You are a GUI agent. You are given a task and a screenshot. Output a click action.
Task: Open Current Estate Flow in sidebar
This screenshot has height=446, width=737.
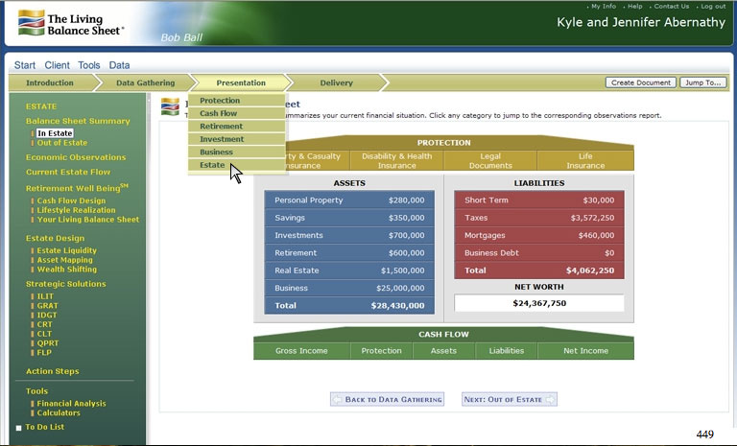pyautogui.click(x=68, y=172)
